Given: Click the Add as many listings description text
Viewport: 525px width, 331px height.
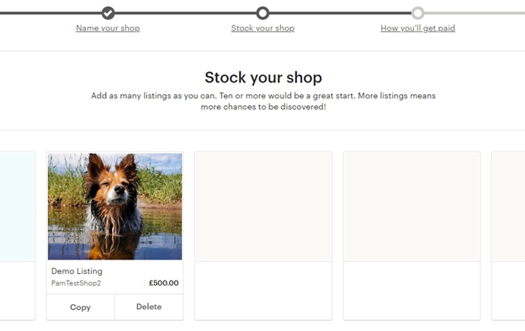Looking at the screenshot, I should (263, 102).
